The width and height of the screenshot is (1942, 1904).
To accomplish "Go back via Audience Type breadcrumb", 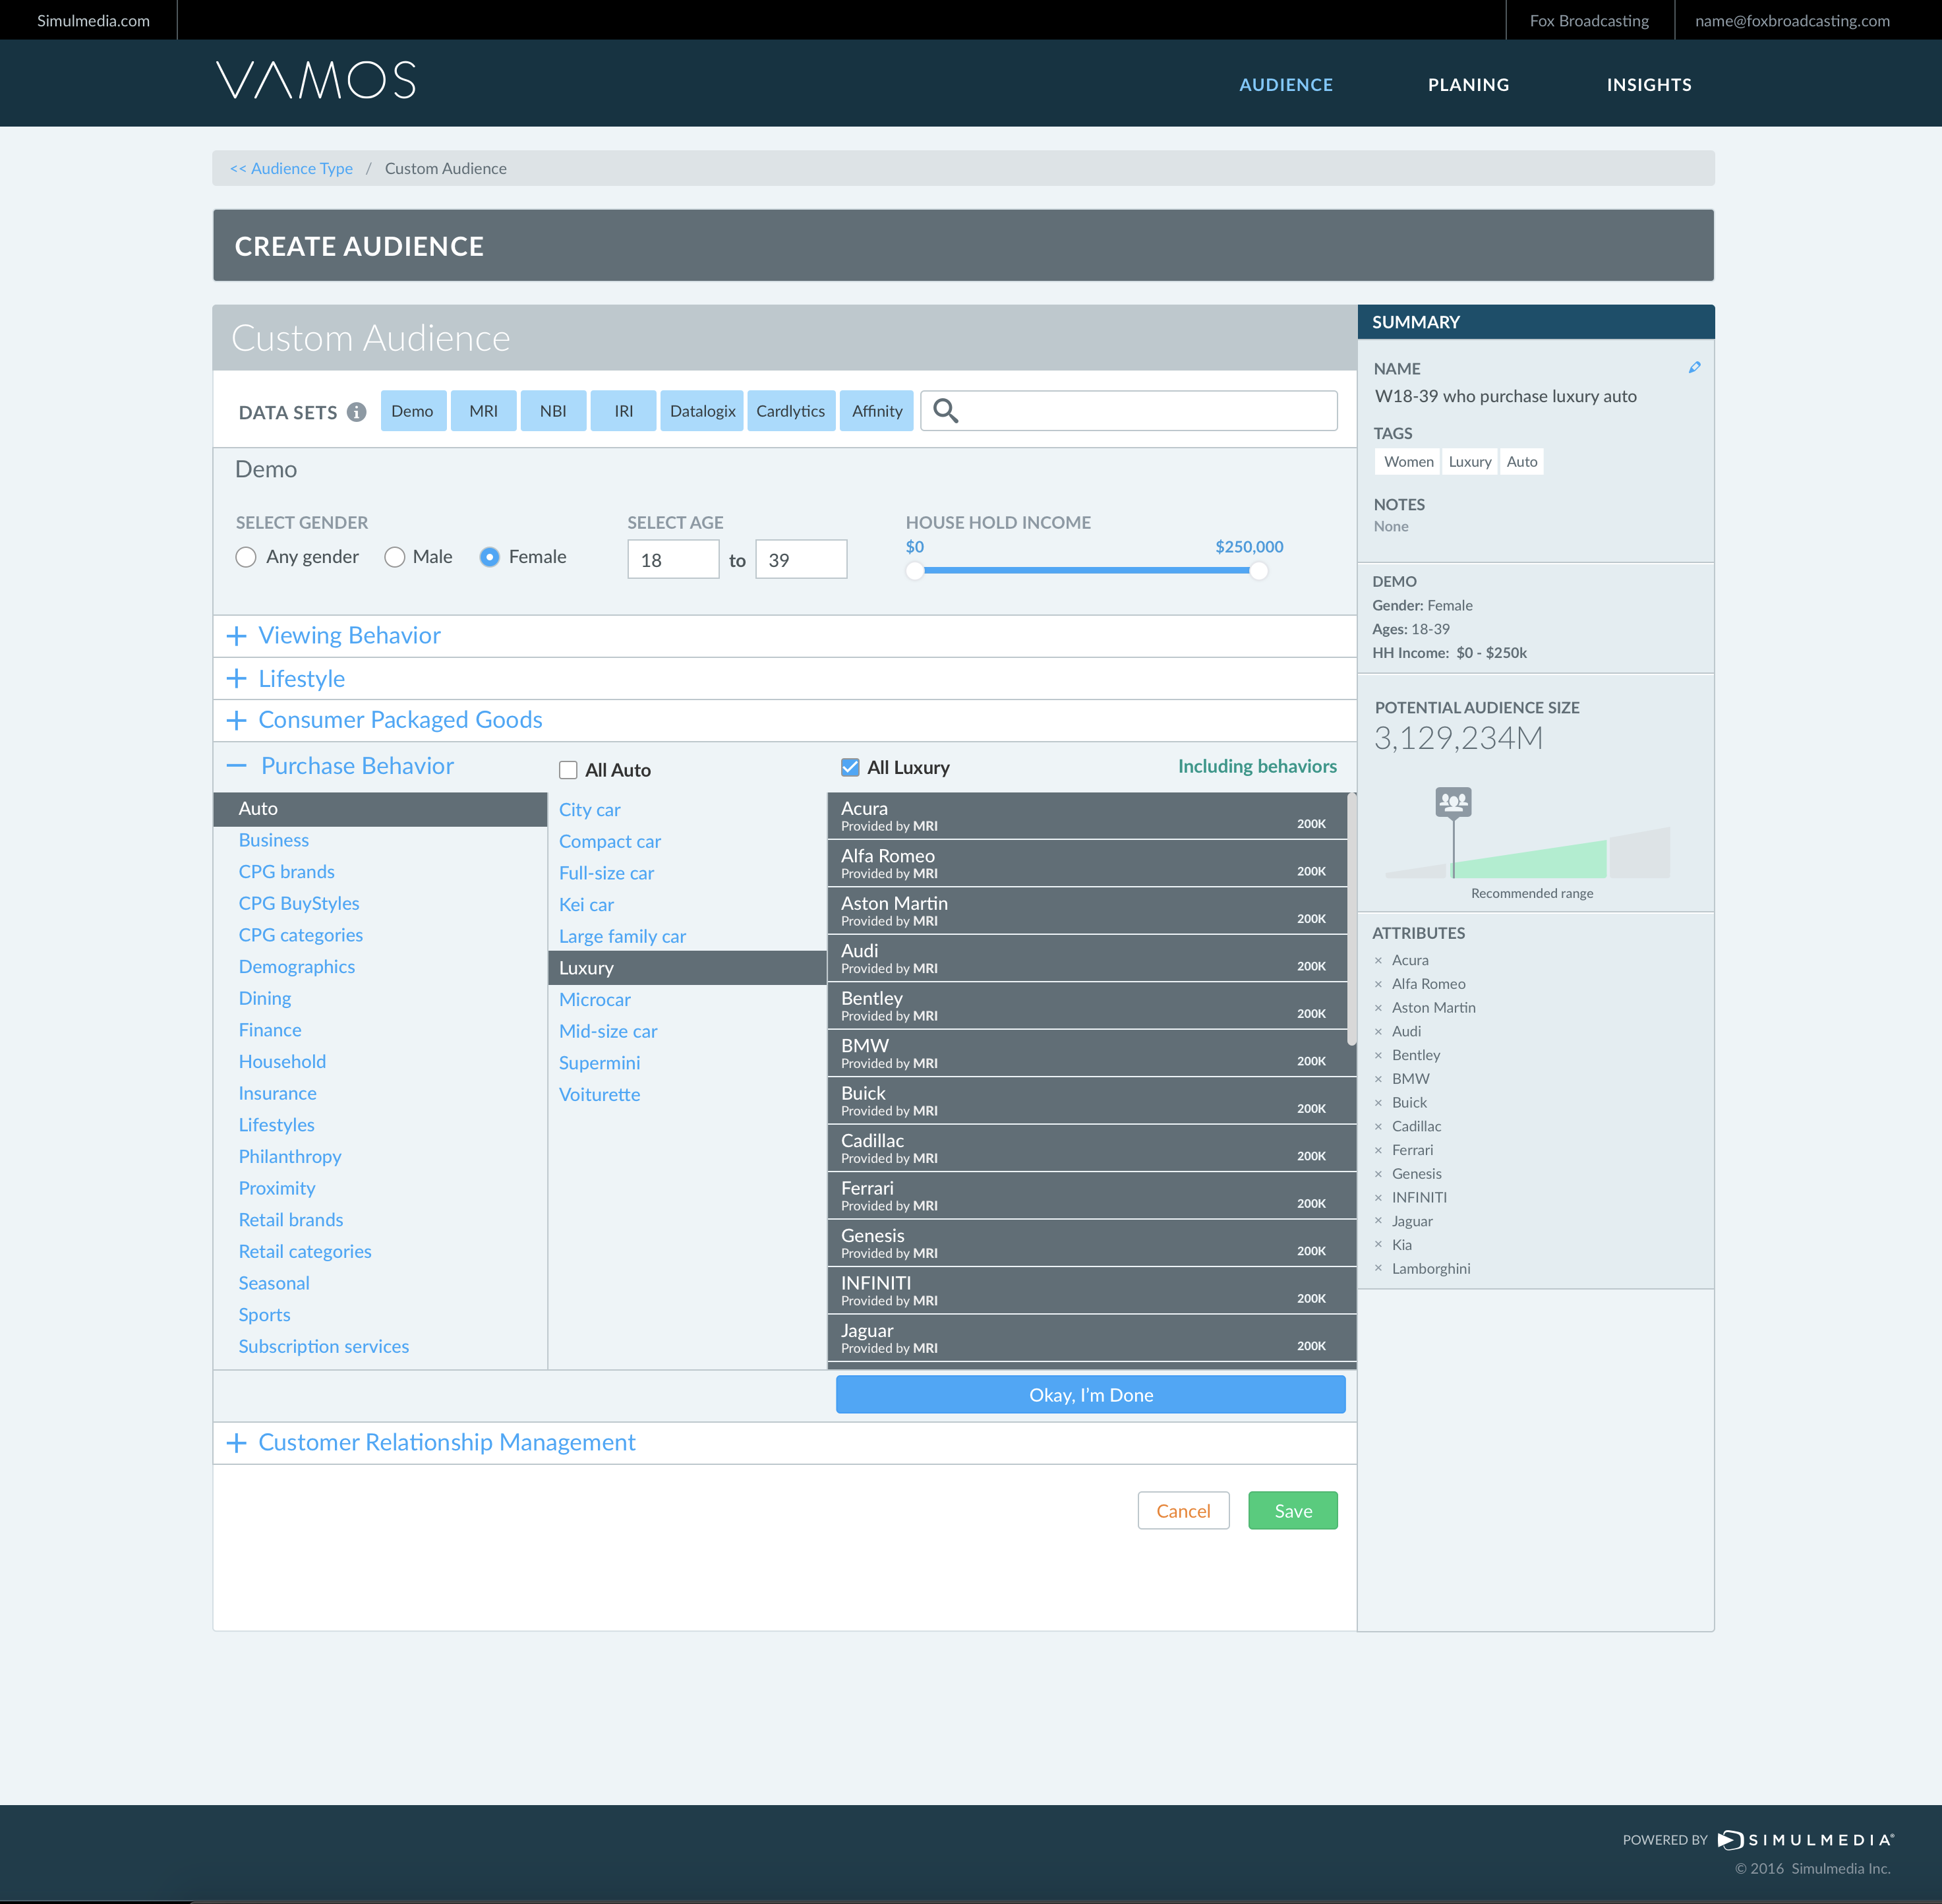I will pyautogui.click(x=291, y=168).
